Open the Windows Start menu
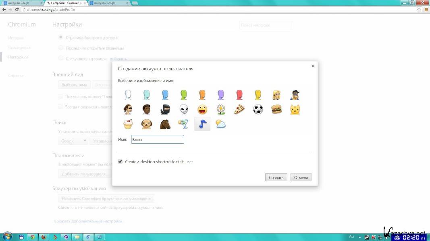This screenshot has width=430, height=241. coord(7,237)
